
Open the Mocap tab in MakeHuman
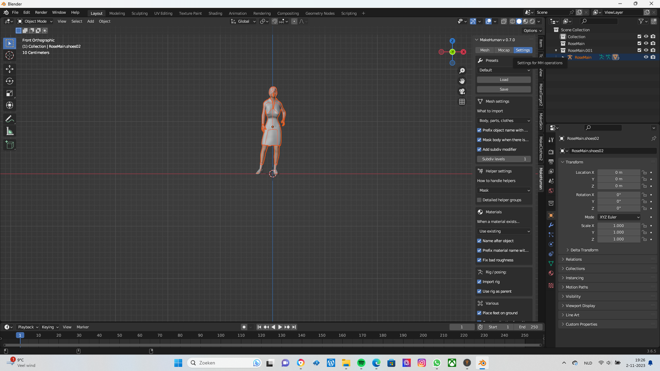click(504, 50)
